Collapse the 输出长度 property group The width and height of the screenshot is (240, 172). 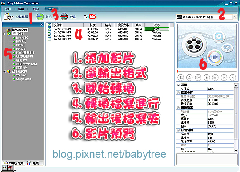click(178, 93)
